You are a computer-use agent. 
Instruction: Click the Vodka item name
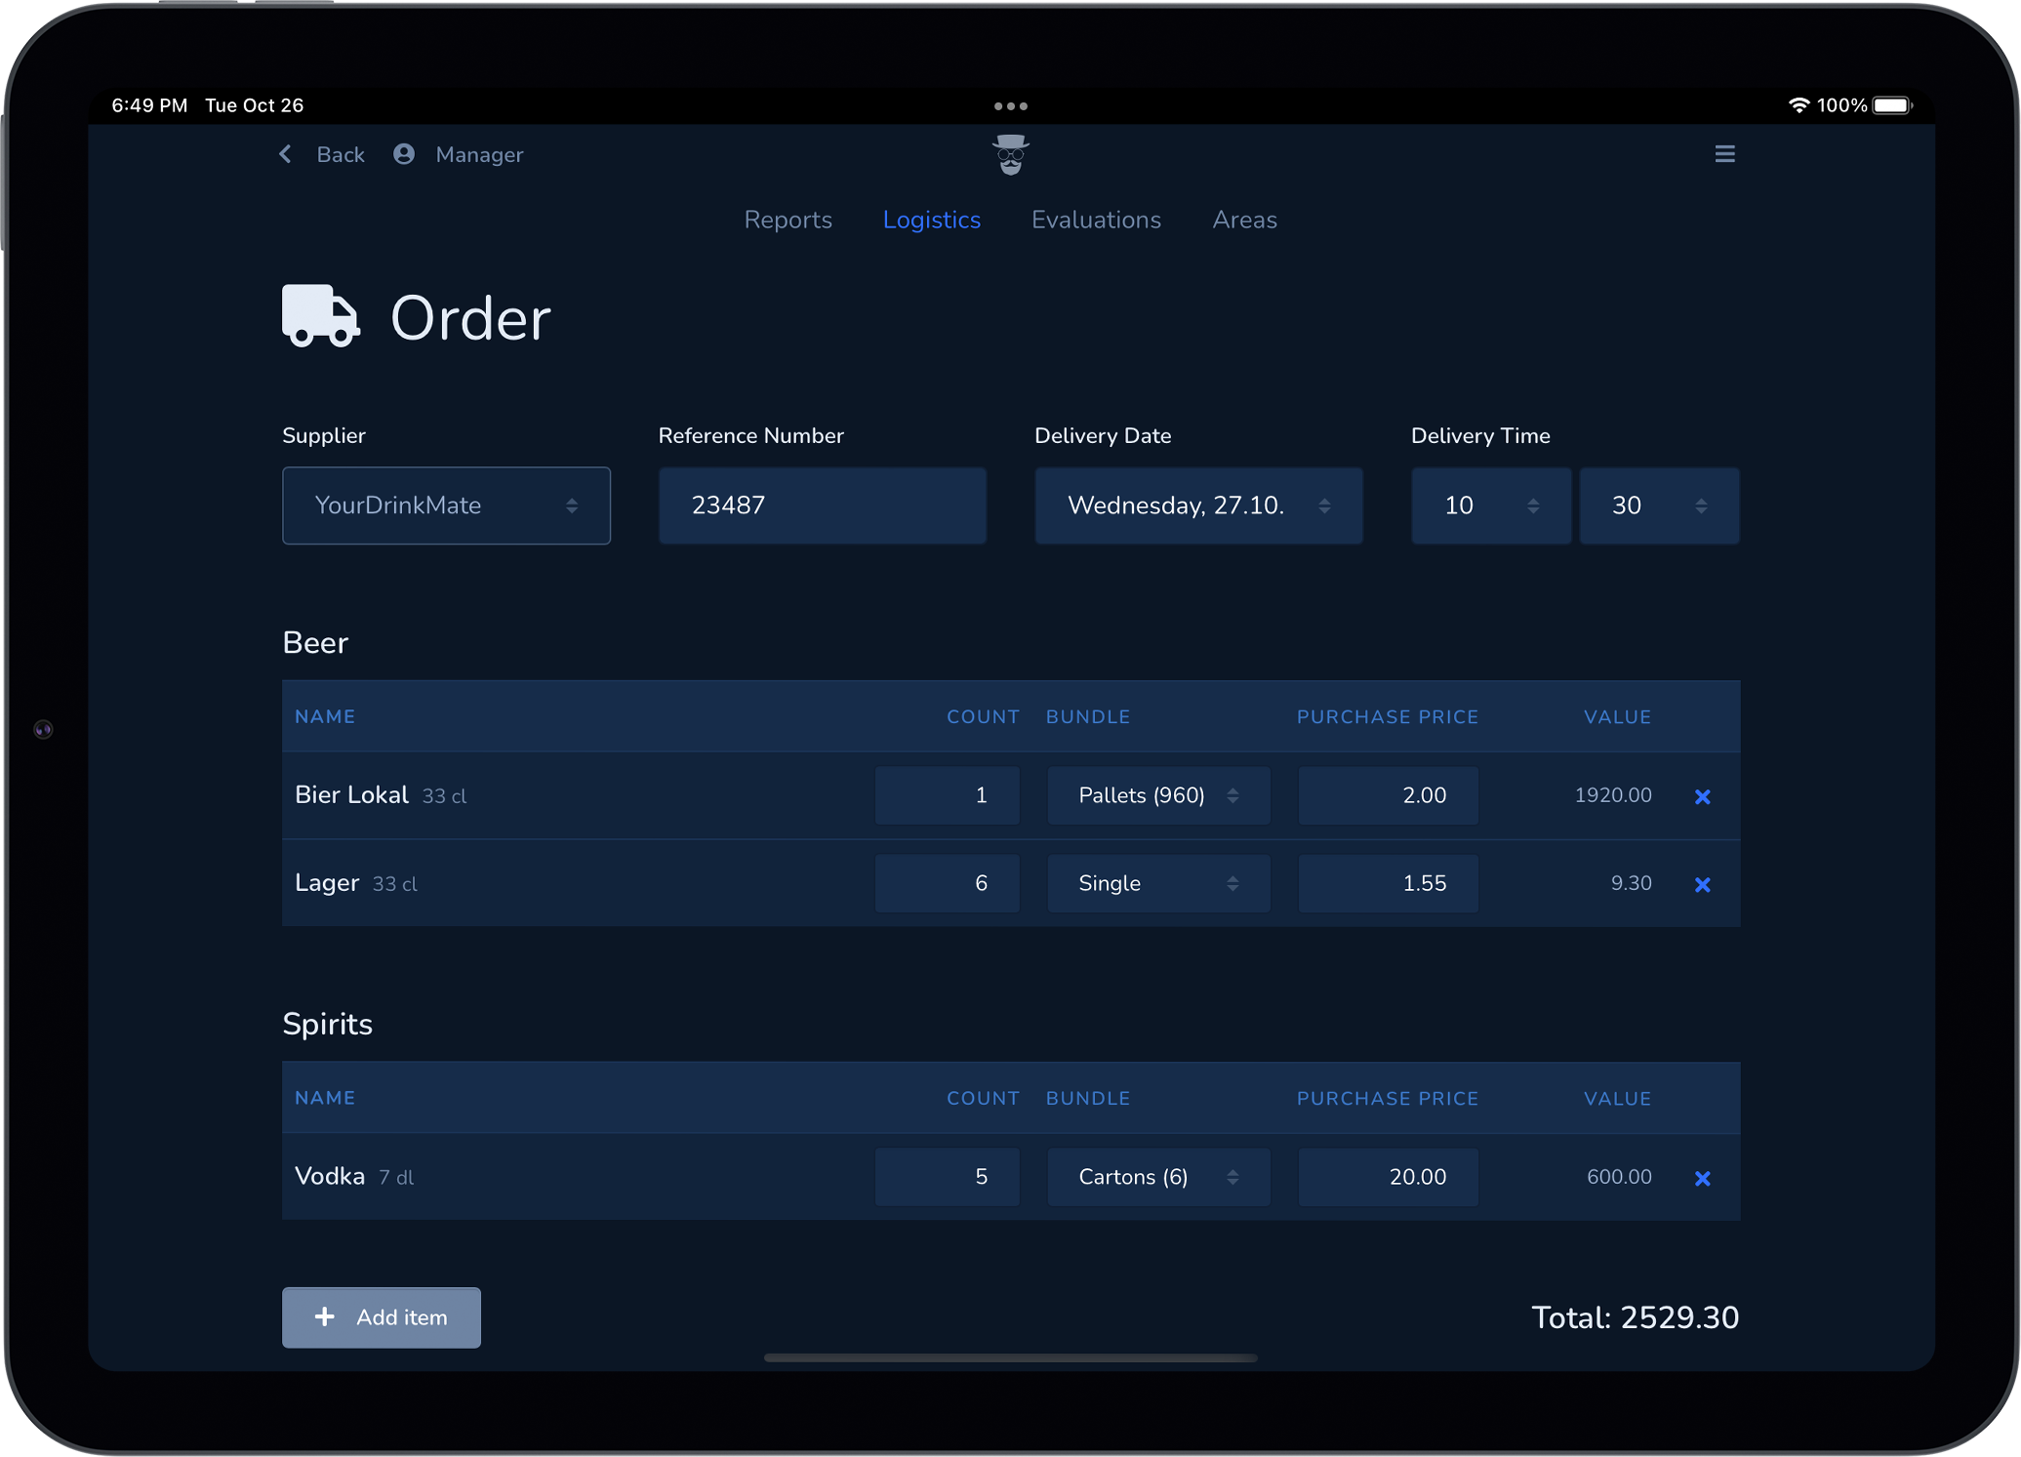tap(330, 1176)
